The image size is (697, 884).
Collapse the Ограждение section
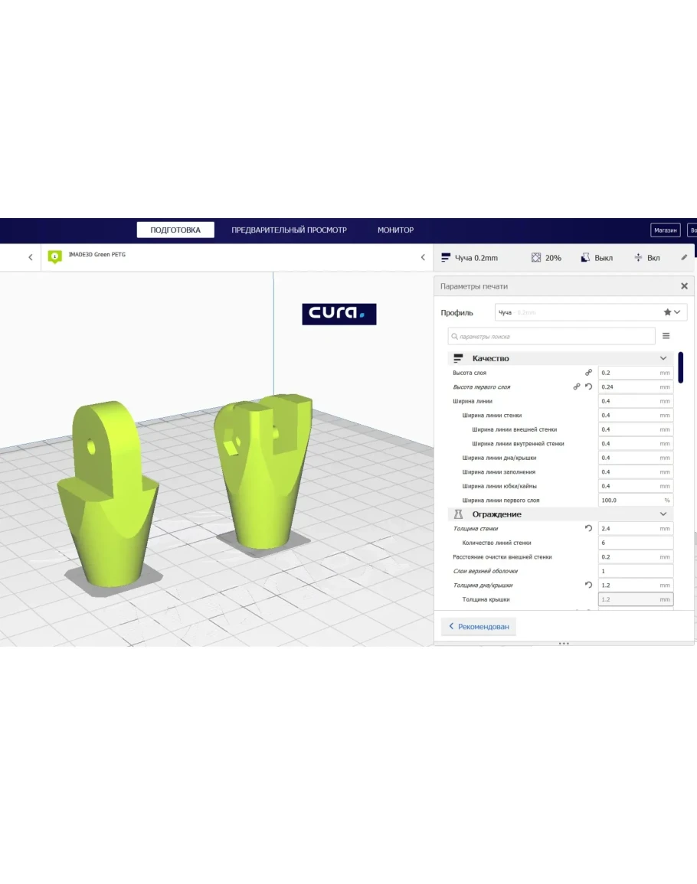[x=663, y=514]
